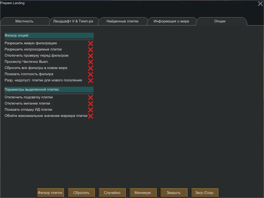This screenshot has height=198, width=264.
Task: Click the "Случайно" button
Action: point(112,193)
